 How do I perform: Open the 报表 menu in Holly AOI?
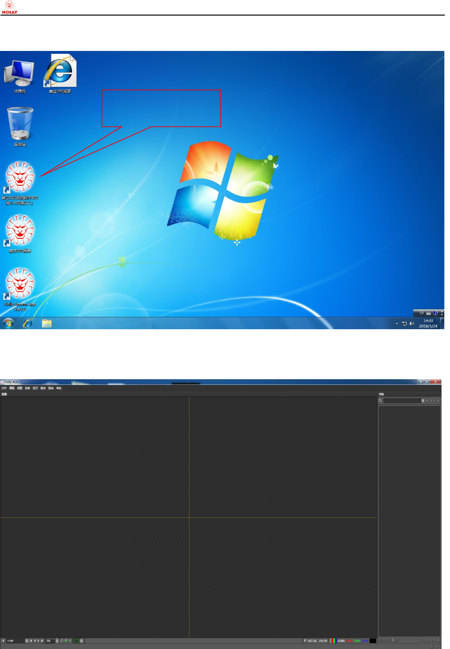pos(51,388)
